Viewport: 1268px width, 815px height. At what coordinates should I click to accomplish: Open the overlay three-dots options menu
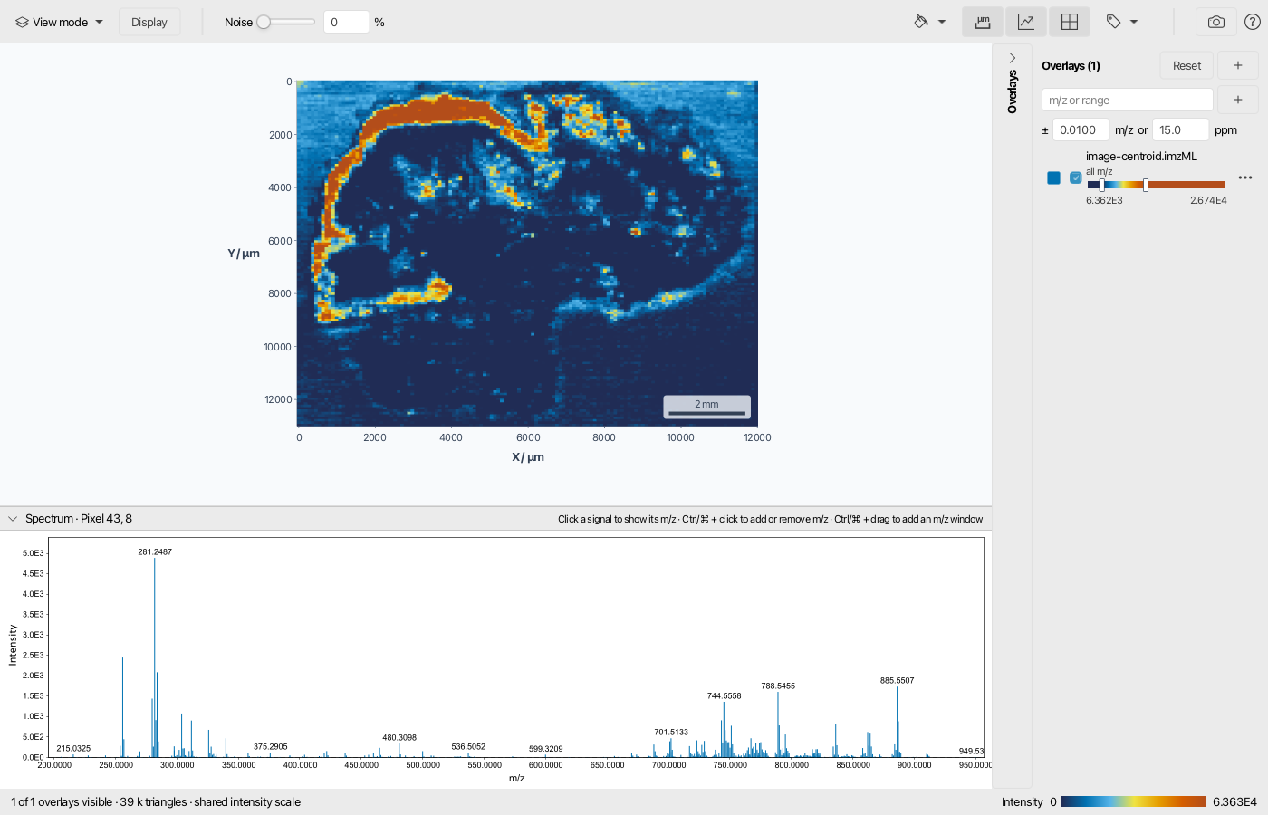click(x=1245, y=177)
